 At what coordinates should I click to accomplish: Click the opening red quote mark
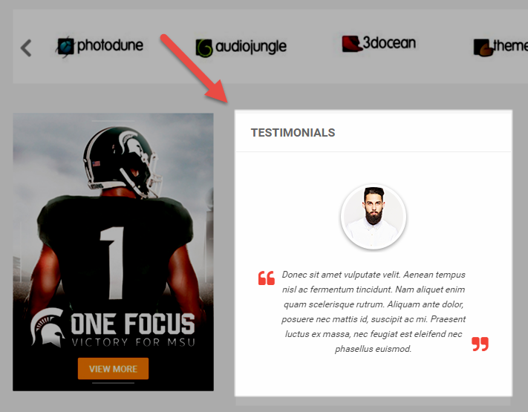(267, 278)
